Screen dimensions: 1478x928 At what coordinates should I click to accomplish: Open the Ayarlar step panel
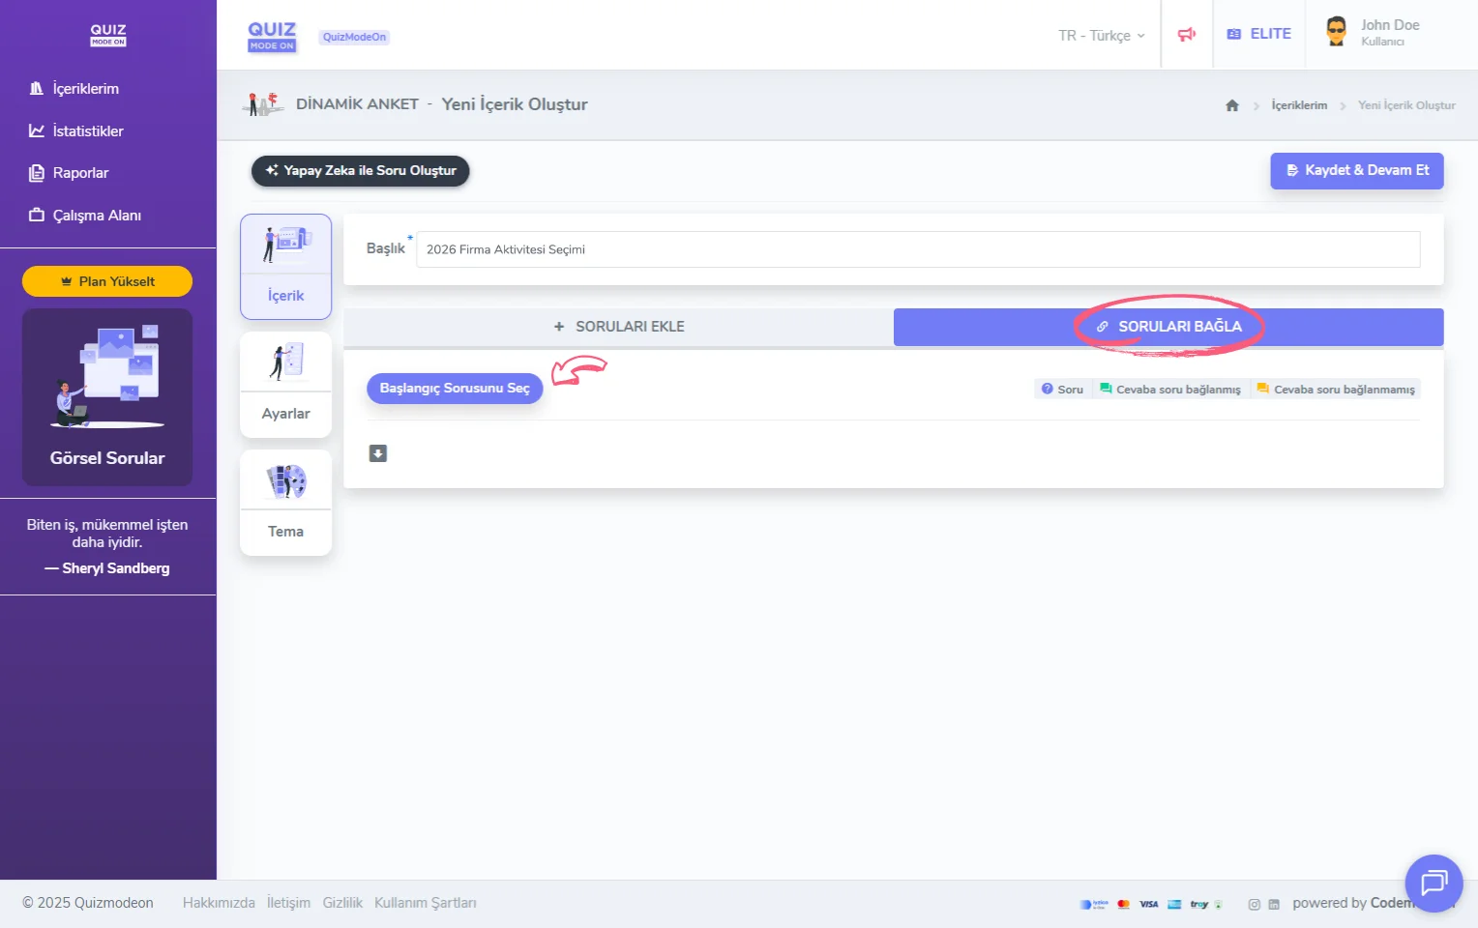[285, 385]
